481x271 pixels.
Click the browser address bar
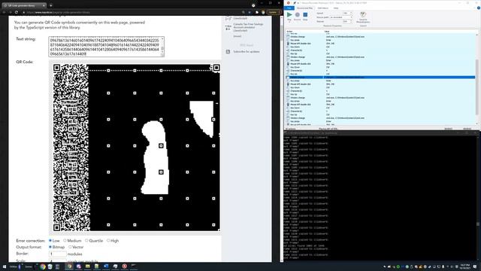[x=132, y=12]
